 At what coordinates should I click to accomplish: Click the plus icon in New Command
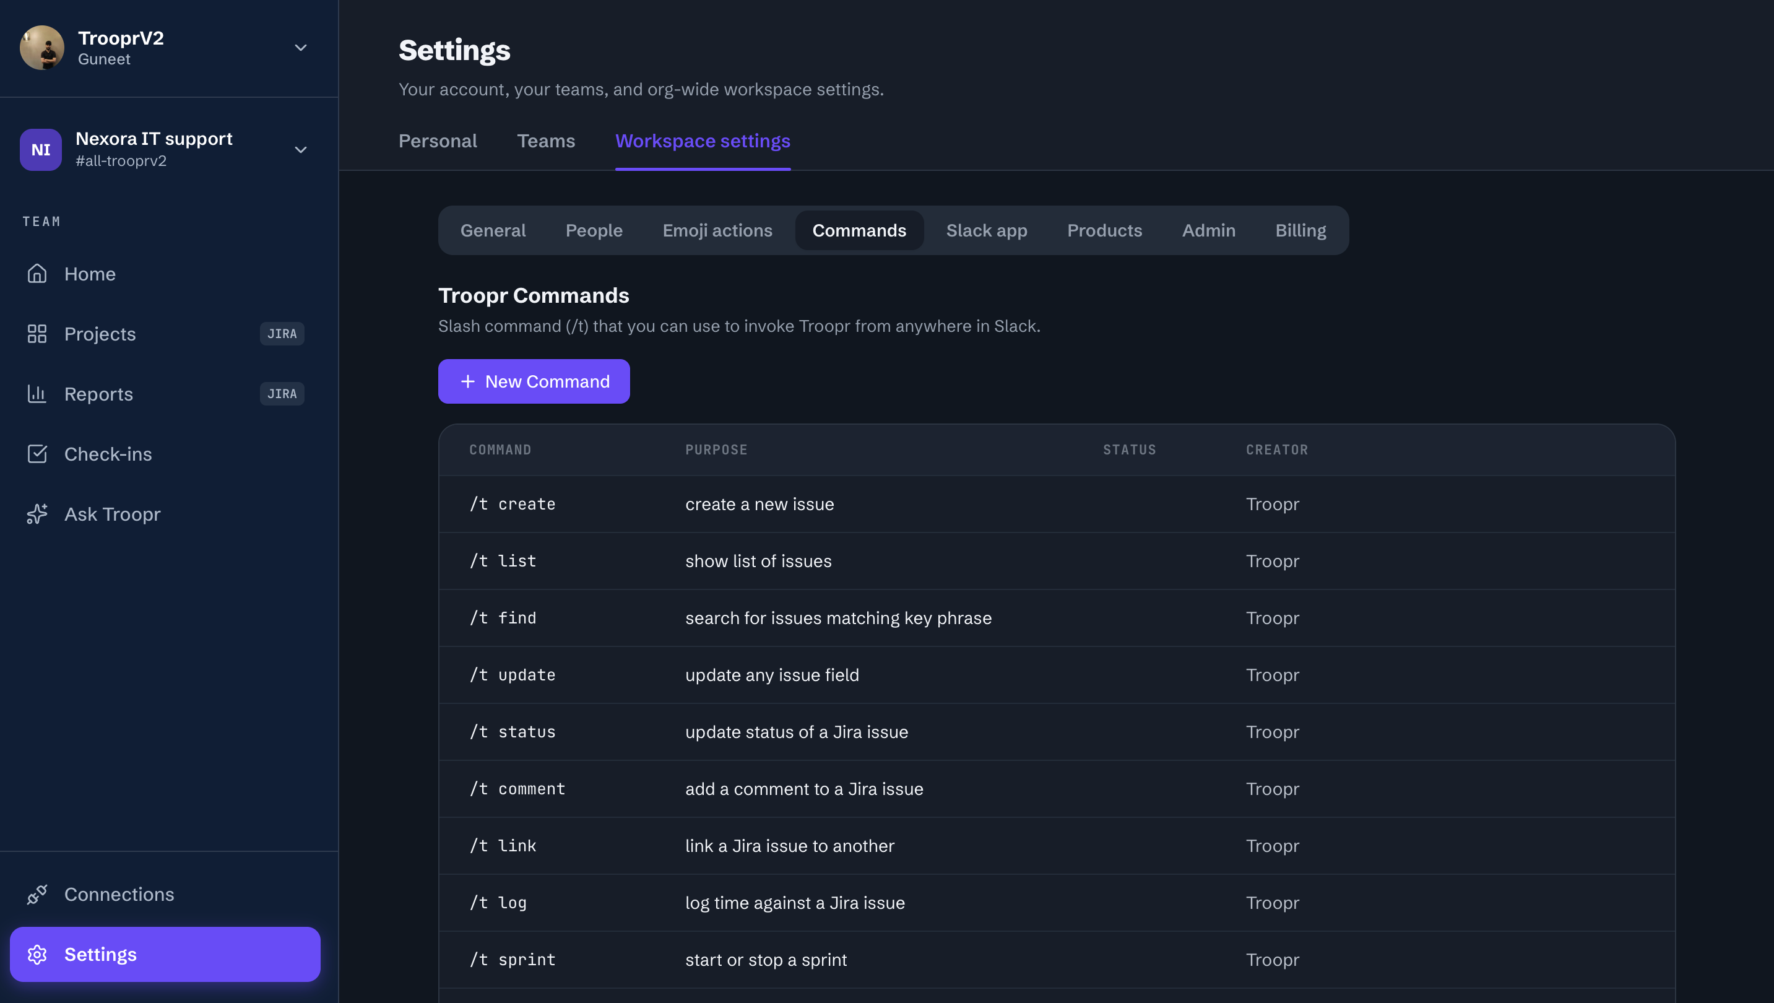tap(467, 381)
